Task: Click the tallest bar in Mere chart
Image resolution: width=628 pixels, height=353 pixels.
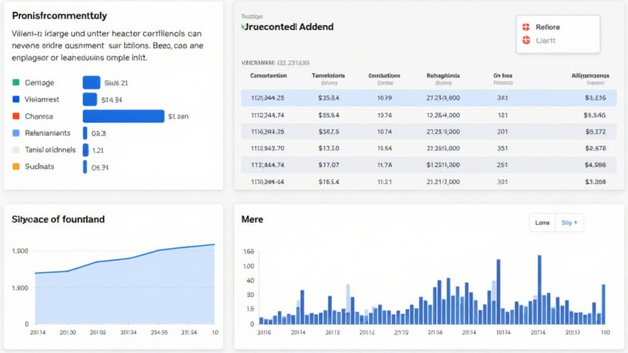Action: pyautogui.click(x=539, y=289)
